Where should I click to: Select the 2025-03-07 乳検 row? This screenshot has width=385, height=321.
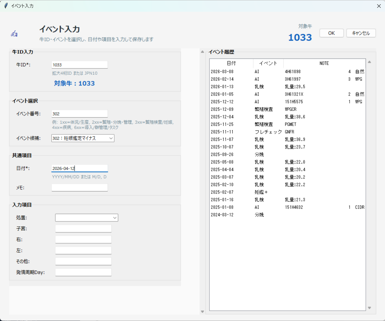pyautogui.click(x=287, y=177)
